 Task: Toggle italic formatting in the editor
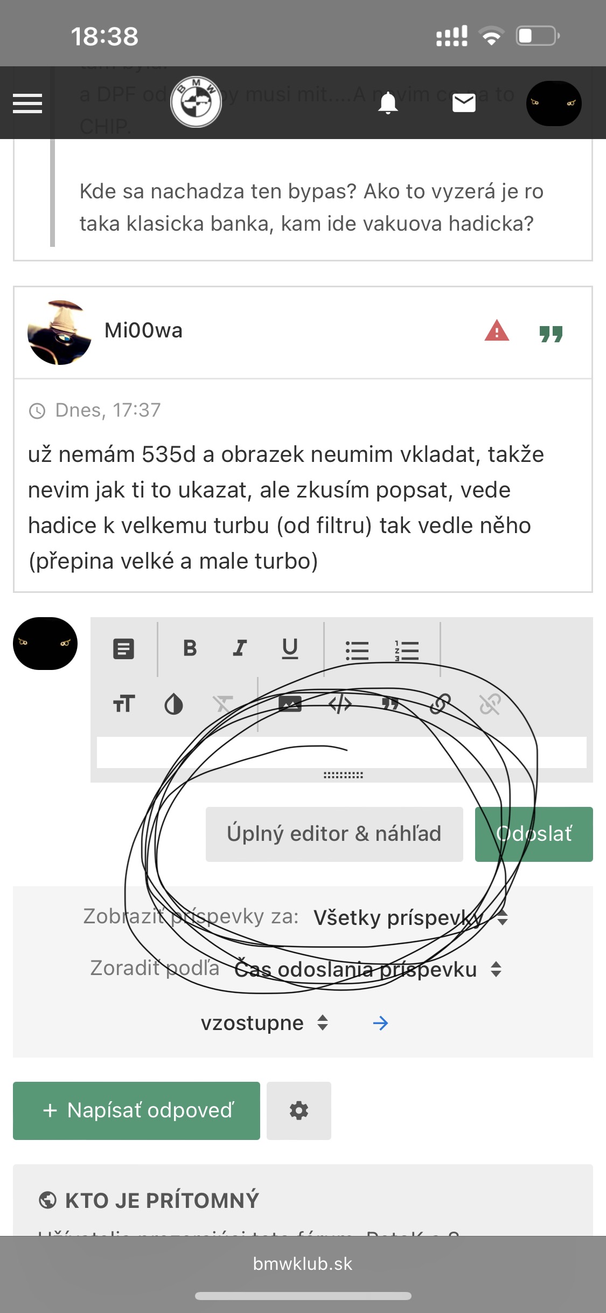click(240, 648)
